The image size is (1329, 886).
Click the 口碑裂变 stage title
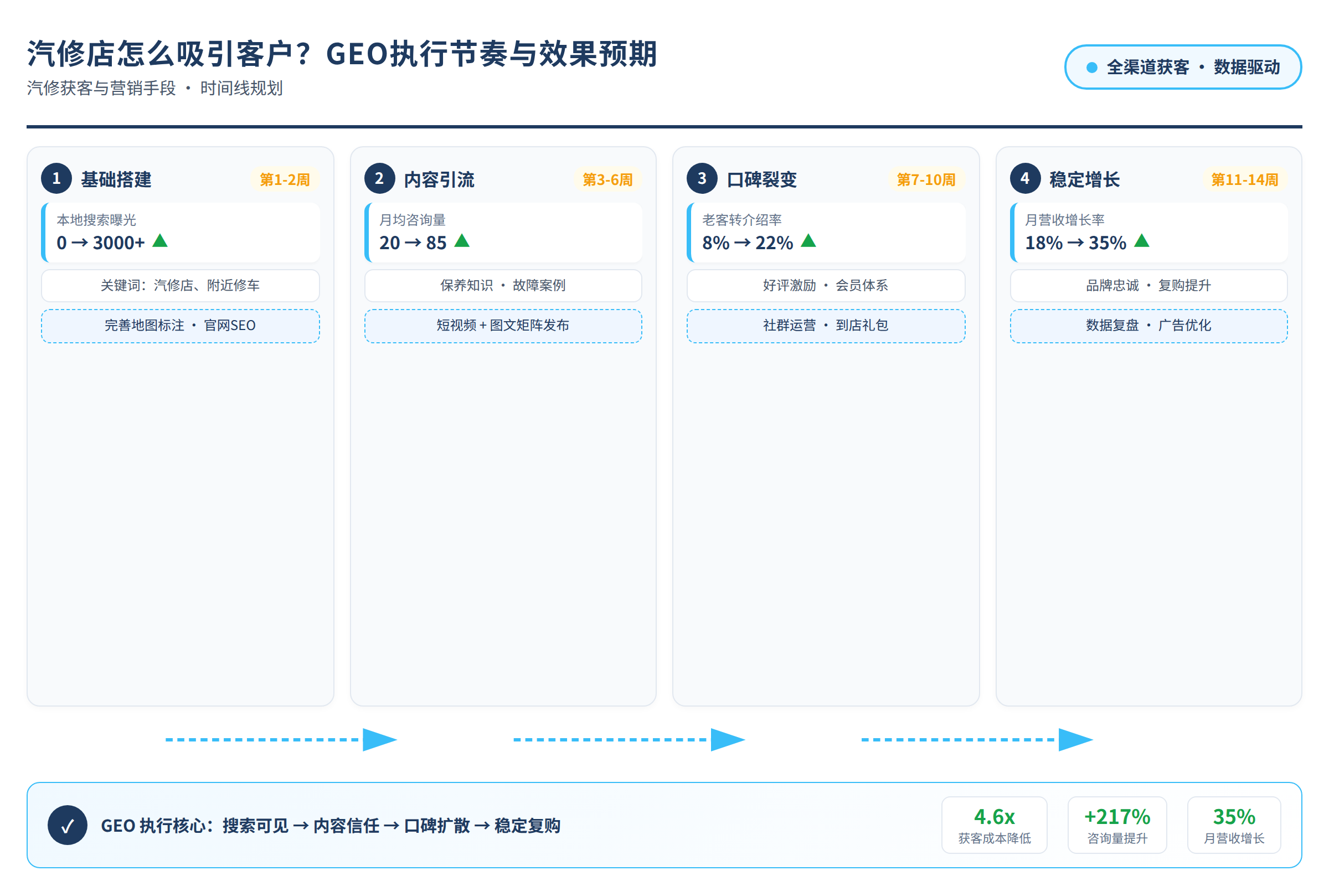click(x=762, y=179)
